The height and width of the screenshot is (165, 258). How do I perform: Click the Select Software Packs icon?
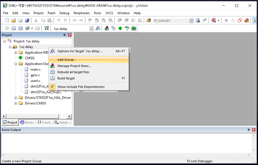pyautogui.click(x=127, y=29)
